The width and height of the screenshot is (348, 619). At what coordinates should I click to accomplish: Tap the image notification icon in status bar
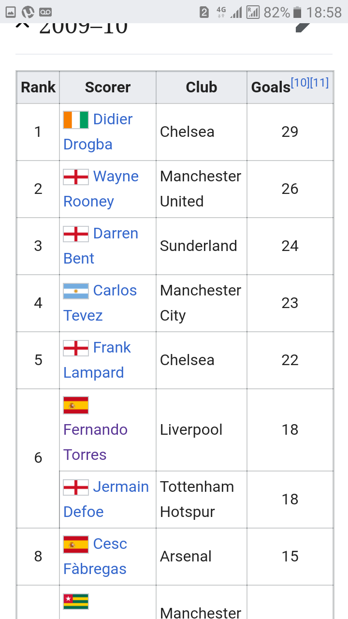[x=11, y=12]
